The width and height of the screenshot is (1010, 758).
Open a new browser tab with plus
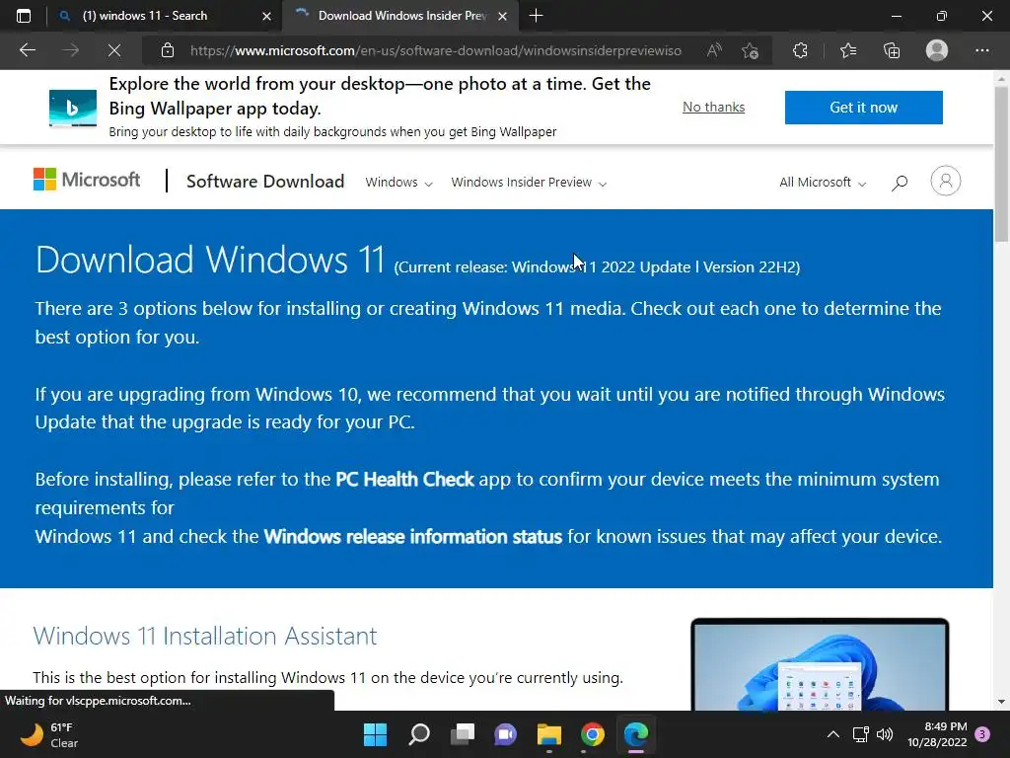pos(536,16)
